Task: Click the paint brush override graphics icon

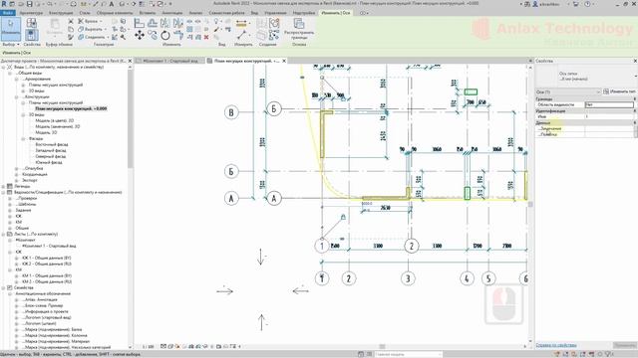Action: [216, 29]
